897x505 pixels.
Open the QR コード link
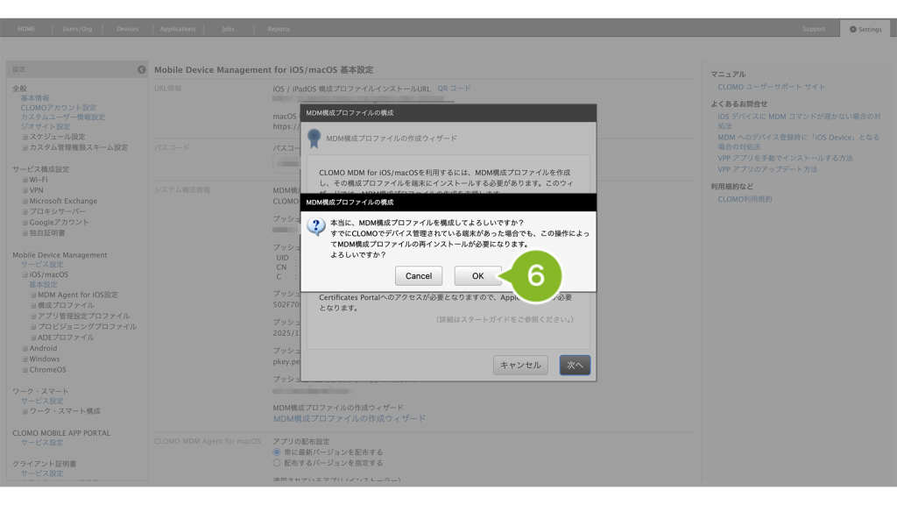point(454,89)
